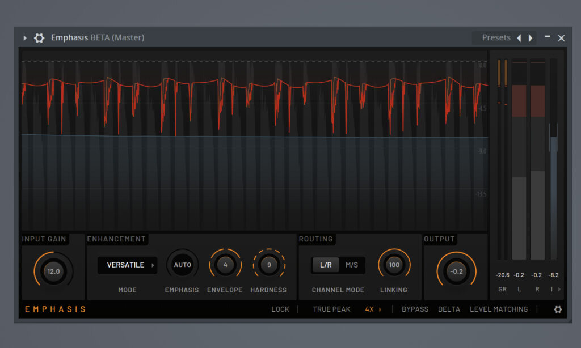Image resolution: width=581 pixels, height=348 pixels.
Task: Select next preset arrow
Action: 531,38
